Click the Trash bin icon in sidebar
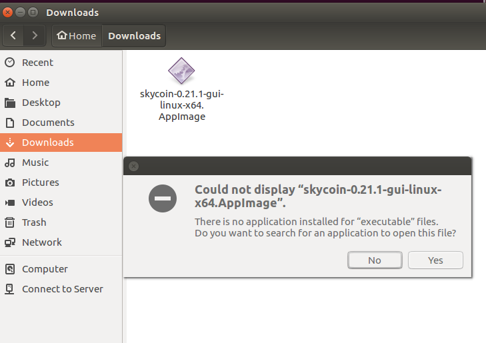486x343 pixels. (10, 222)
